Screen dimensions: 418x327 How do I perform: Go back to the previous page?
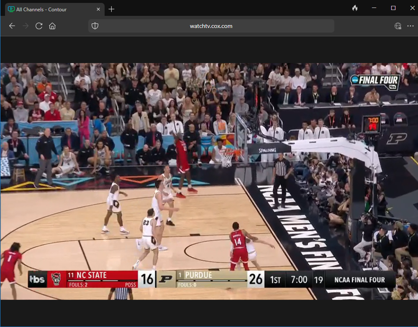tap(12, 26)
